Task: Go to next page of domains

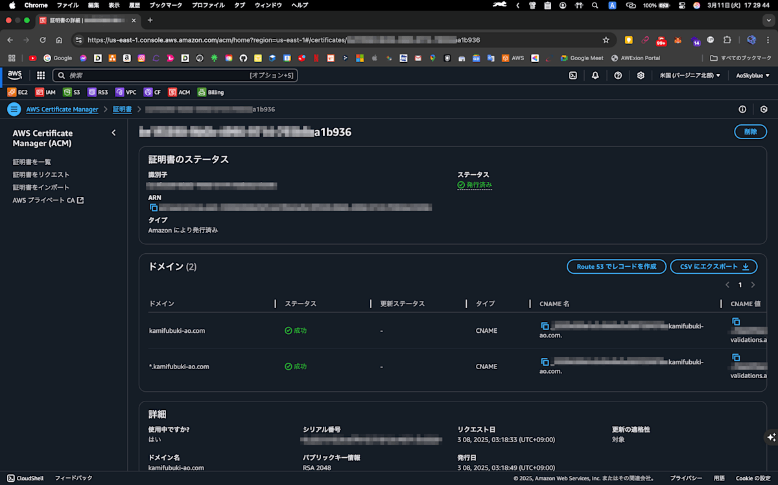Action: click(753, 285)
